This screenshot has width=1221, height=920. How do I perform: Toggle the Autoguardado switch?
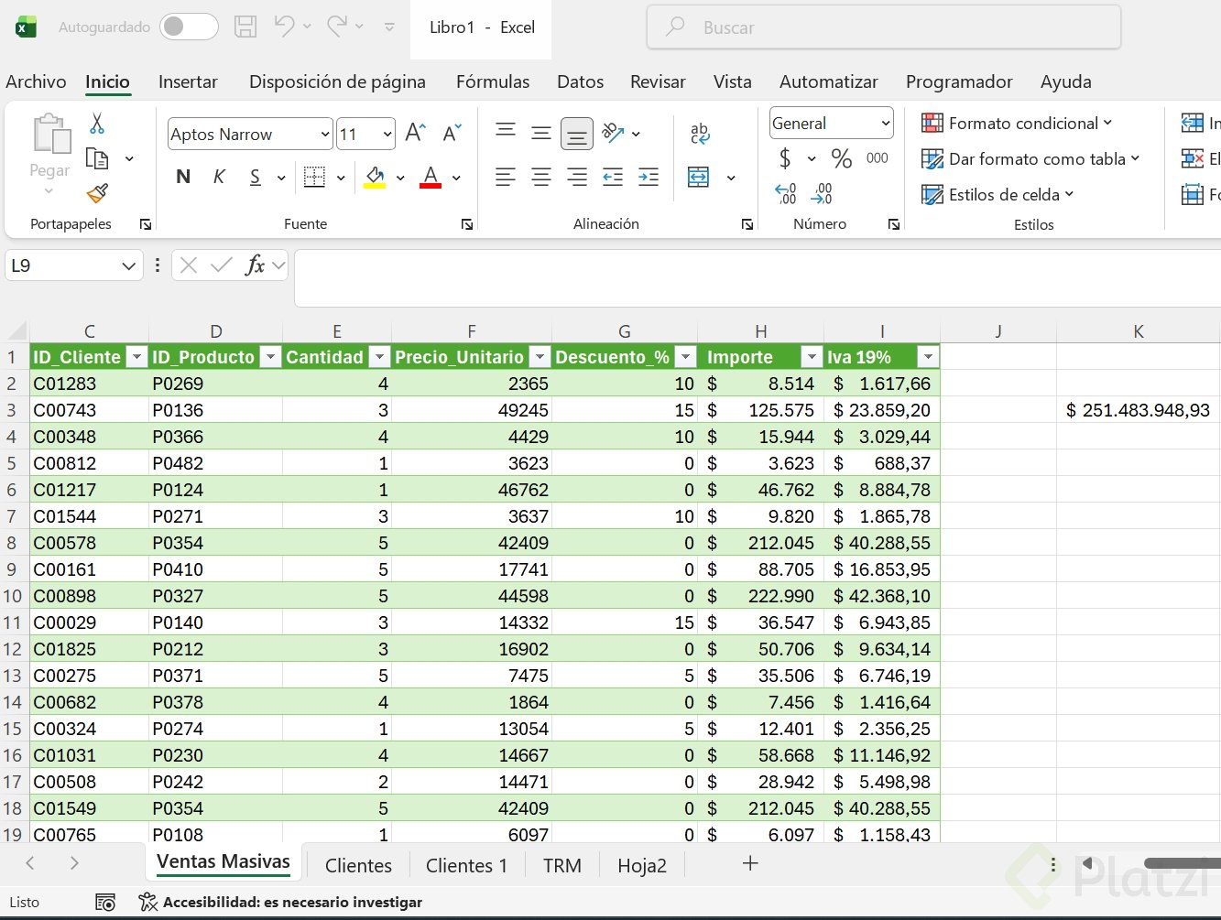pyautogui.click(x=189, y=27)
